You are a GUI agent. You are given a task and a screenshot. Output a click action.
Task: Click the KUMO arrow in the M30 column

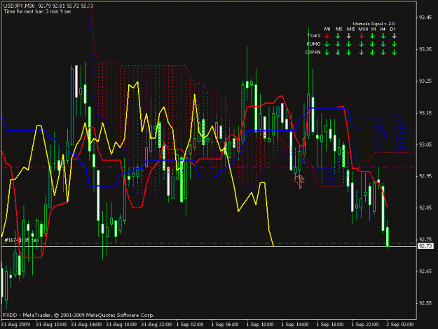(361, 44)
